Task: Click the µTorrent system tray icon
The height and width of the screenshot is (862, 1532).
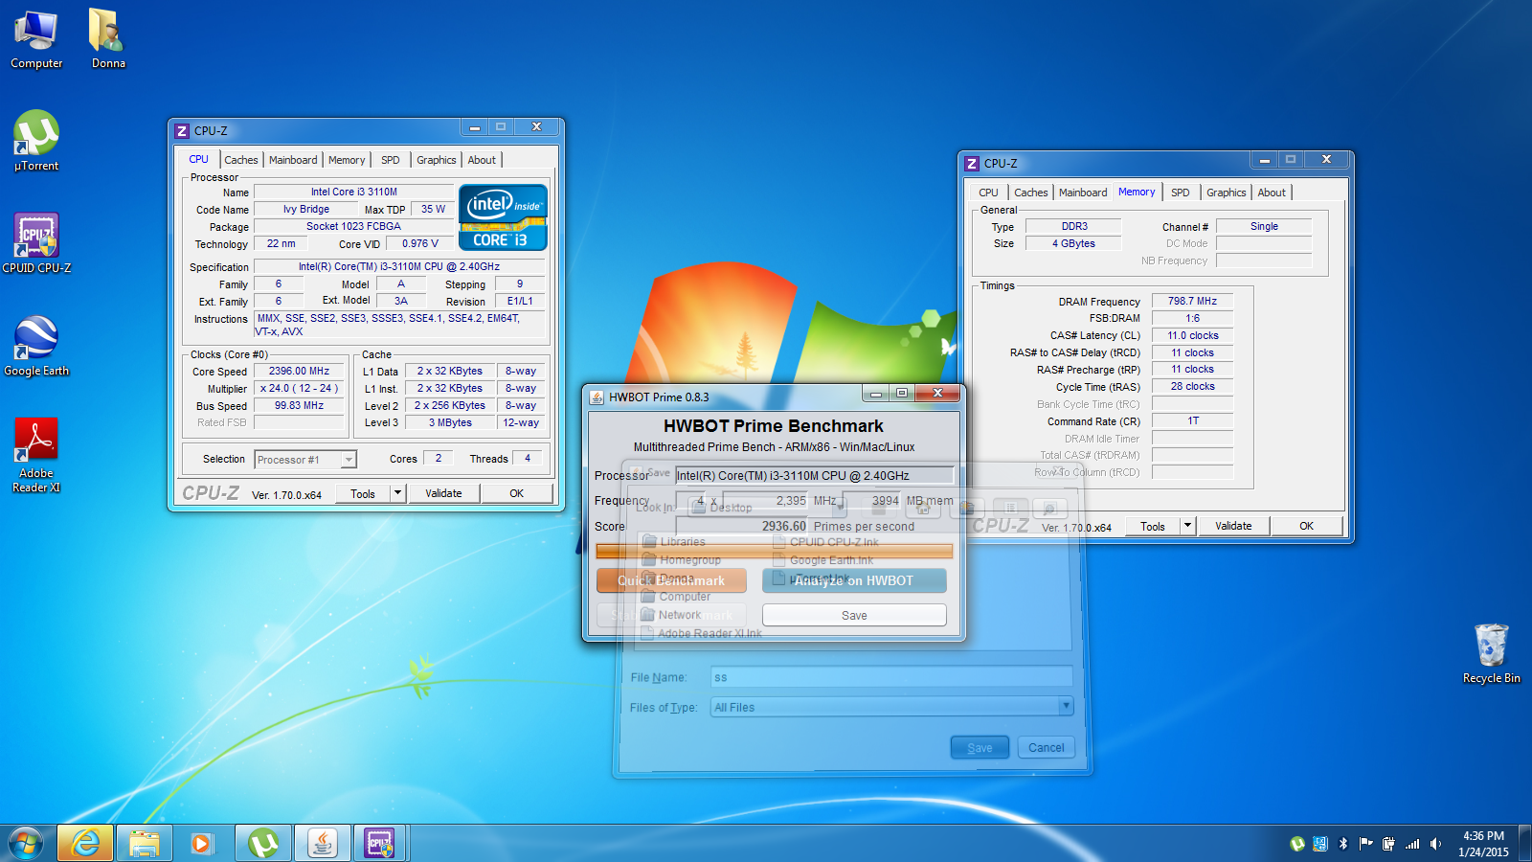Action: 1297,844
